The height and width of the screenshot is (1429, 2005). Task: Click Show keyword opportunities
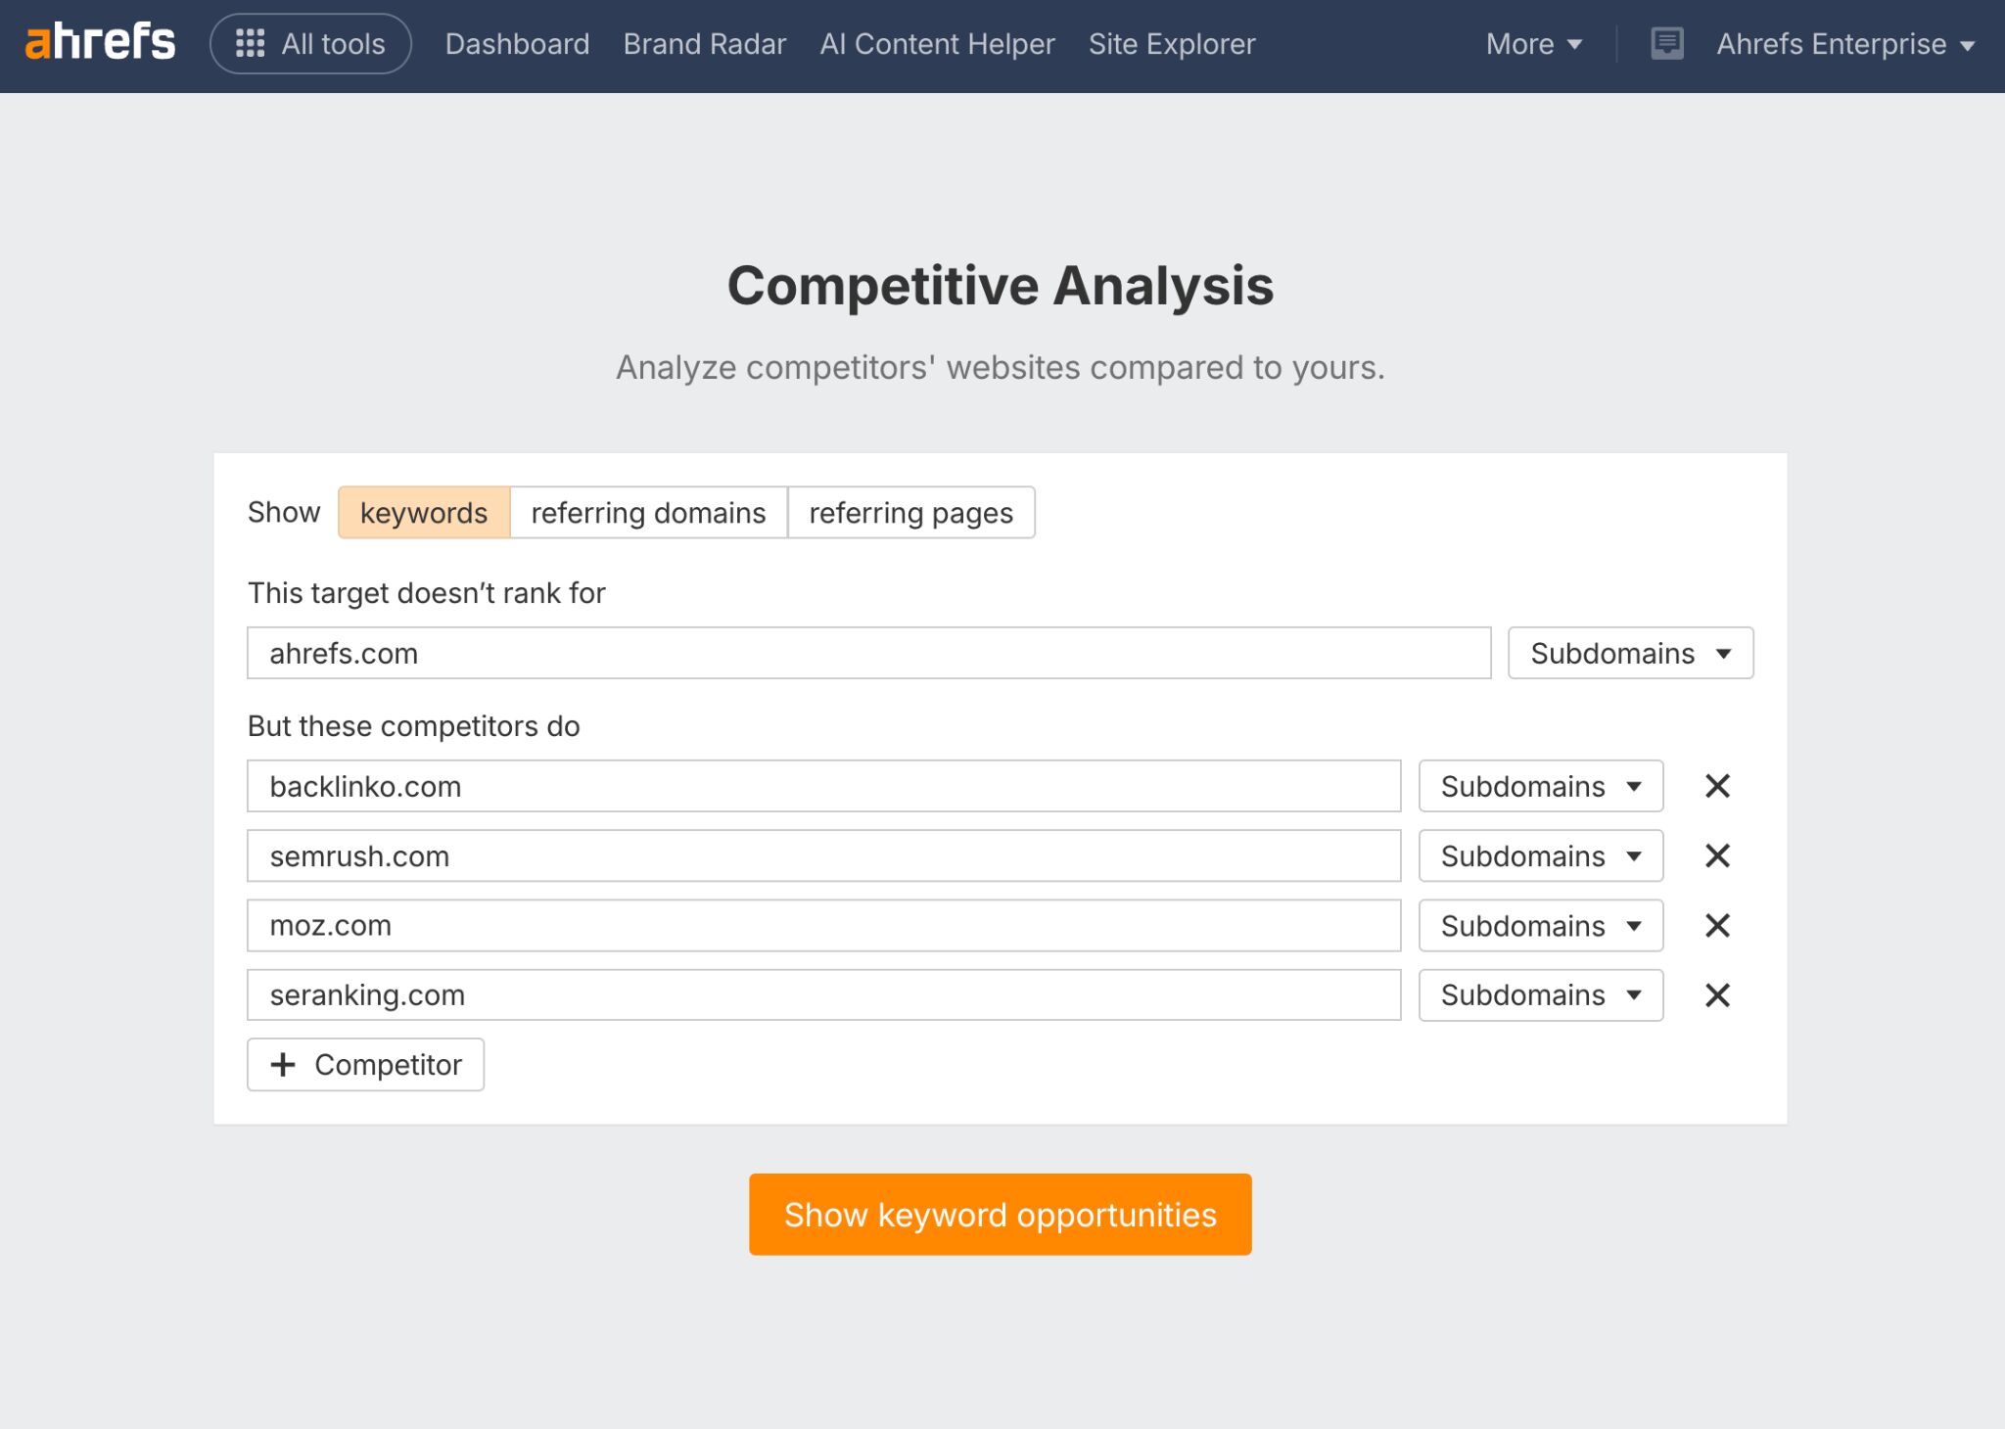pos(1001,1214)
